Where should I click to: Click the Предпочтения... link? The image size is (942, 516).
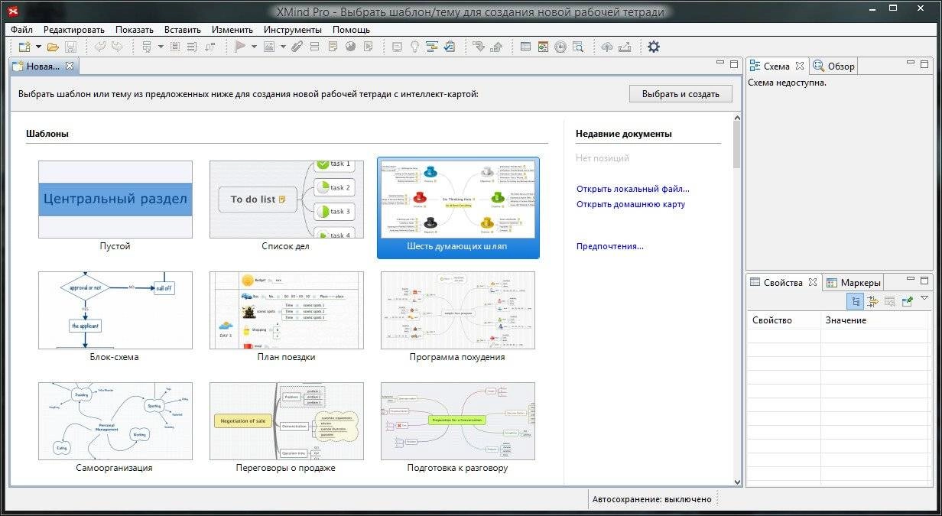pyautogui.click(x=610, y=246)
